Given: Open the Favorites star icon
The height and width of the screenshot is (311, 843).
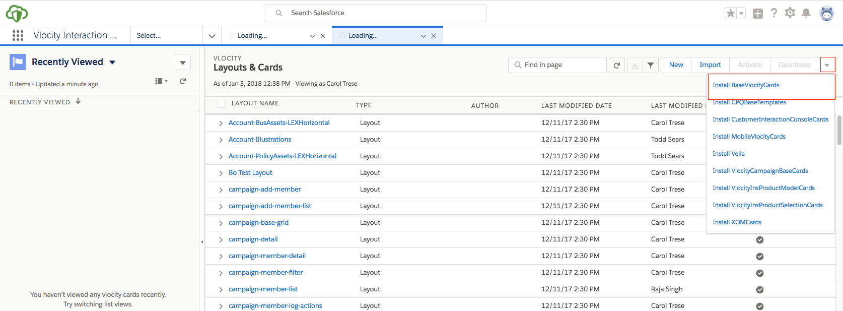Looking at the screenshot, I should (731, 14).
